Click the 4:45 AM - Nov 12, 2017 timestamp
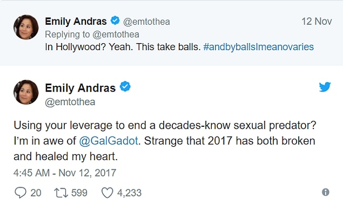The height and width of the screenshot is (206, 343). tap(65, 173)
